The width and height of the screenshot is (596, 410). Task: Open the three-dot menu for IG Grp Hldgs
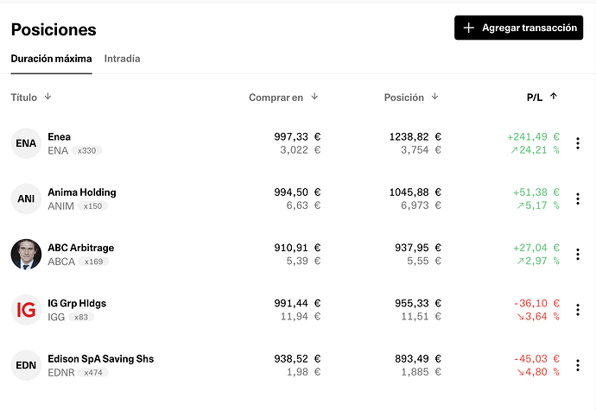click(x=578, y=310)
